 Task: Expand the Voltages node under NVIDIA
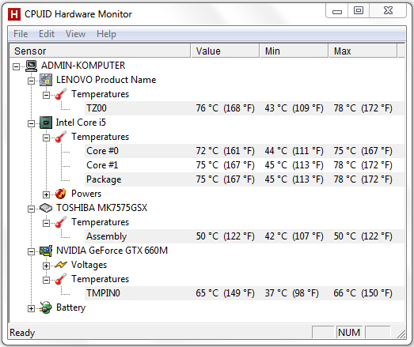(46, 266)
